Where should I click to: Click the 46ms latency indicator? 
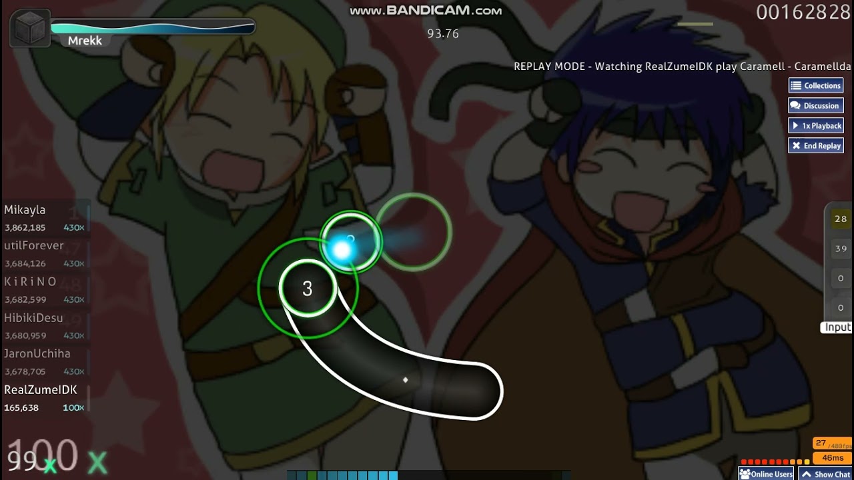833,458
